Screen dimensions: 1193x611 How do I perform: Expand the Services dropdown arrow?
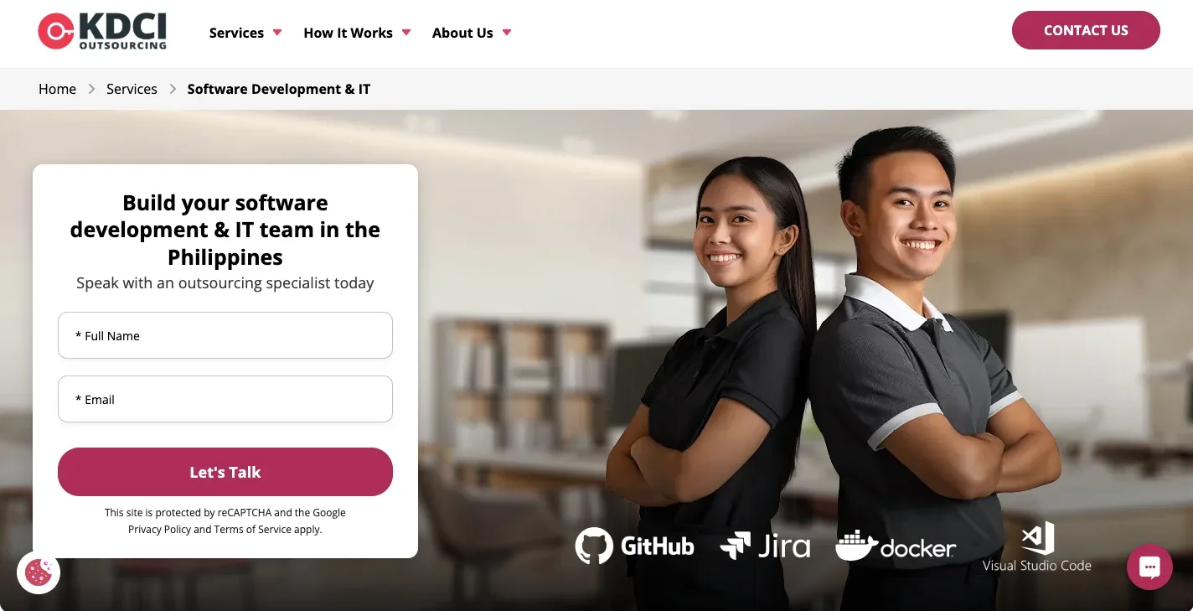[x=277, y=33]
